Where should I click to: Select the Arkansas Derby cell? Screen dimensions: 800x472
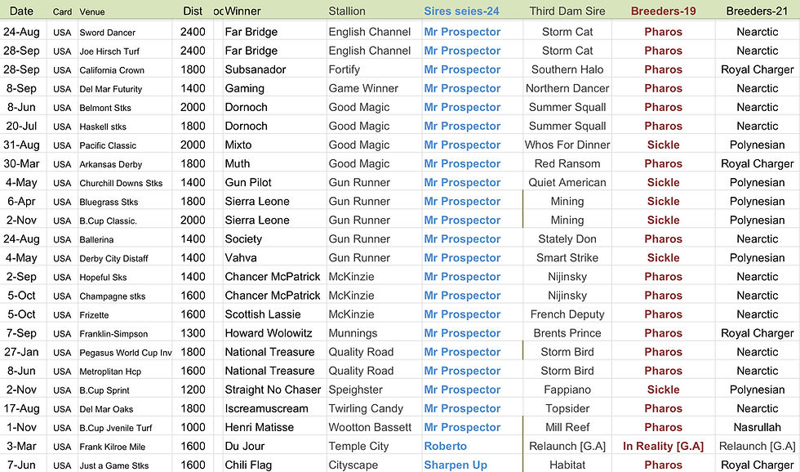(111, 164)
